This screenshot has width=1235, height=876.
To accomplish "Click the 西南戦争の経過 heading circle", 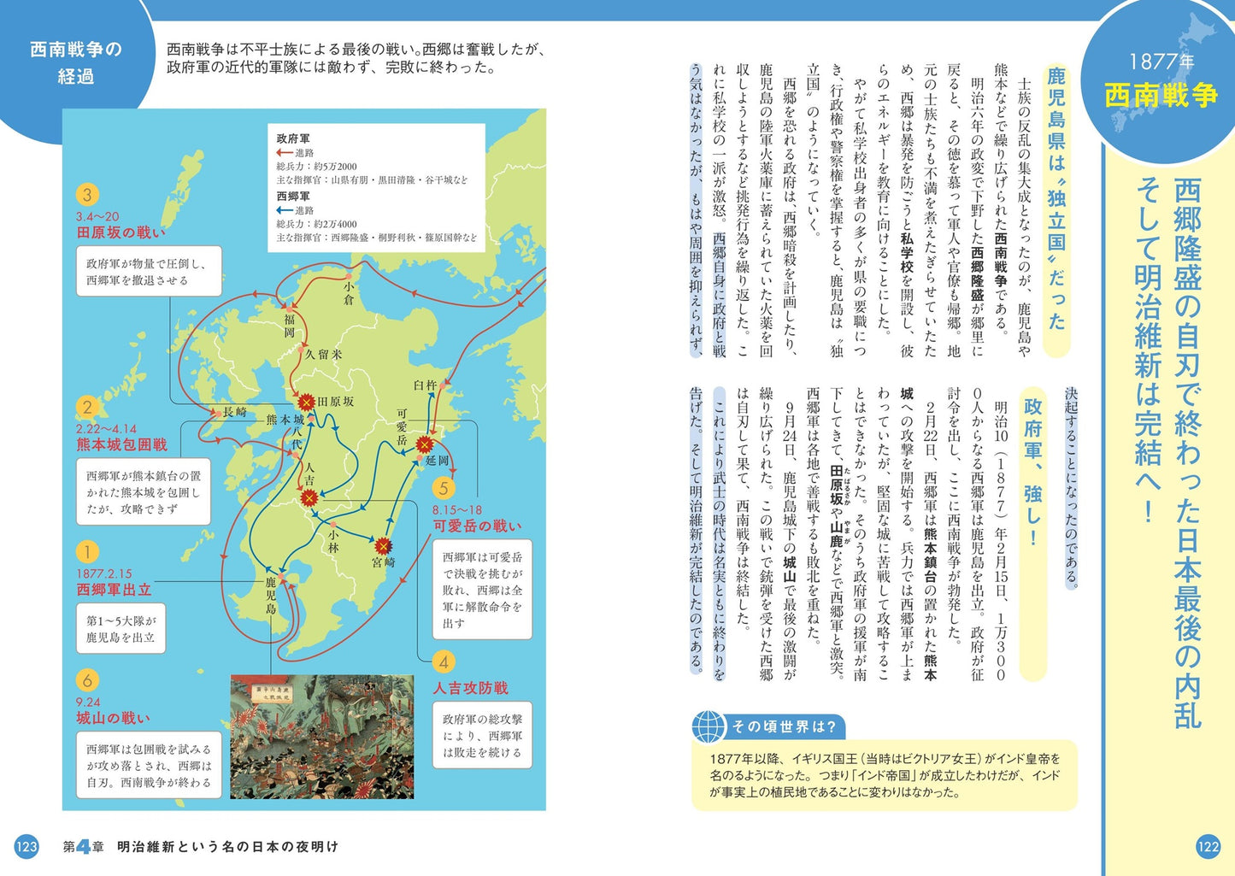I will coord(75,62).
